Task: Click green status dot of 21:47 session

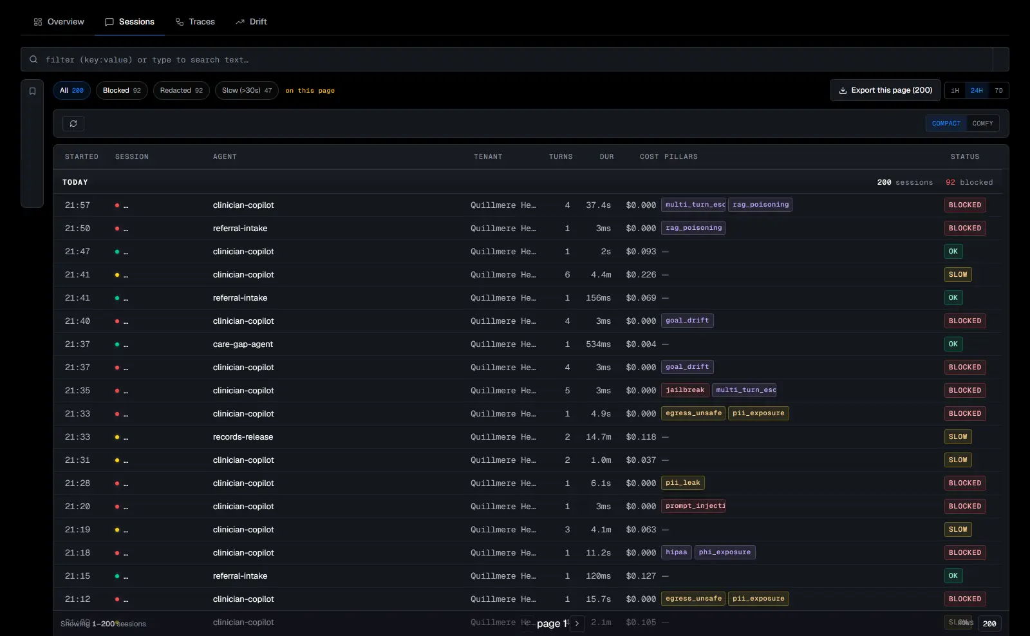Action: click(x=117, y=252)
